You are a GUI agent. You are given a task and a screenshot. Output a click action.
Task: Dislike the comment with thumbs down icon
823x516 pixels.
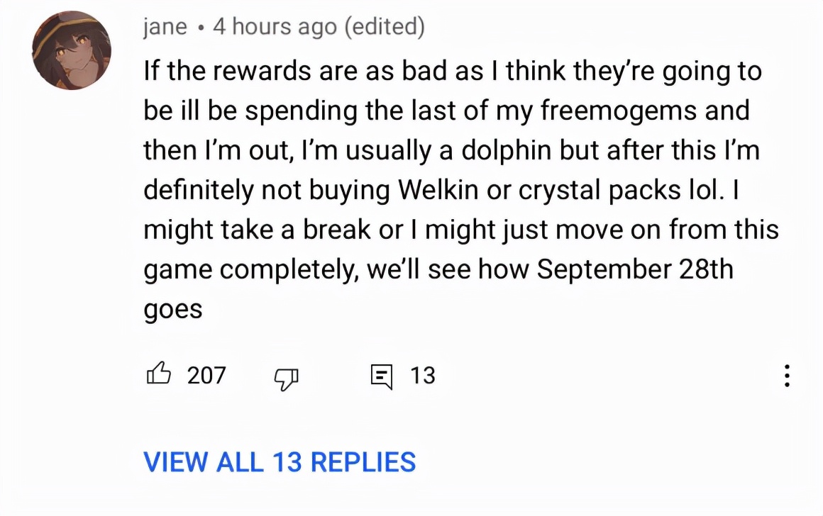tap(286, 378)
